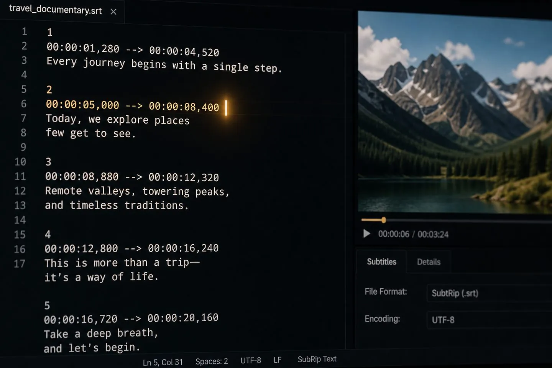Screen dimensions: 552x368
Task: Click the text 'Every journey begins with a single step.'
Action: coord(164,65)
